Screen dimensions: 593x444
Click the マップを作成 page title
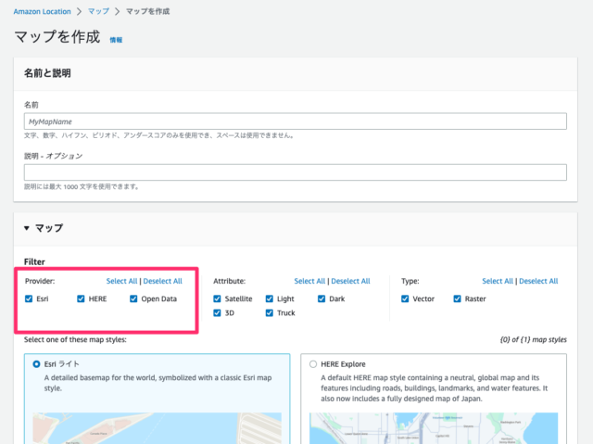(x=57, y=37)
